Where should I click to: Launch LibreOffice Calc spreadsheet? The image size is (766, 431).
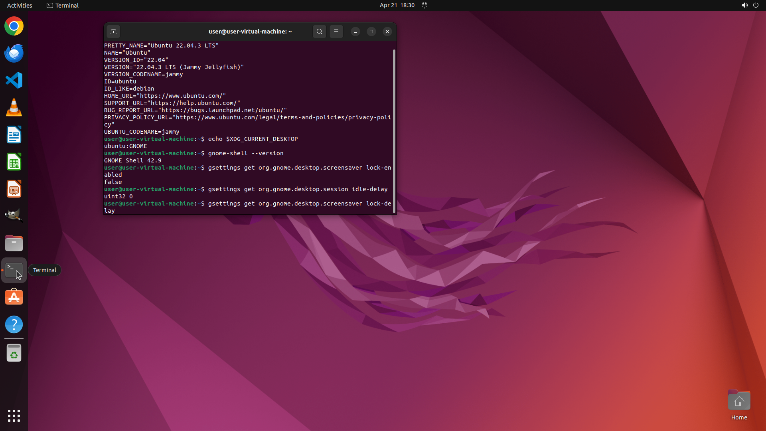click(14, 162)
